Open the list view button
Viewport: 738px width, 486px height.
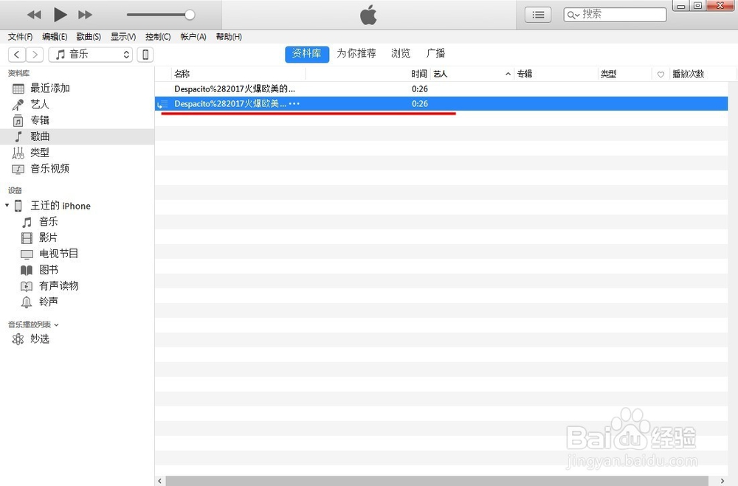pos(538,15)
